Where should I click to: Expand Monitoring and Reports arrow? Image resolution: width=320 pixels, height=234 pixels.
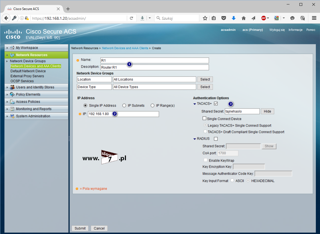(7, 109)
